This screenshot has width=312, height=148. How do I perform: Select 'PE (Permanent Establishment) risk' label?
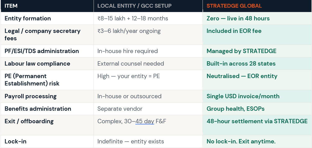click(32, 80)
